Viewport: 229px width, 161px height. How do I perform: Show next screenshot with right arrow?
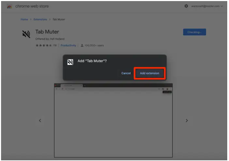[187, 121]
